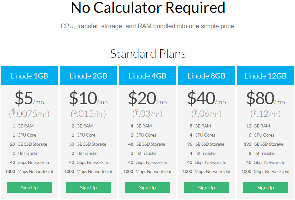Image resolution: width=295 pixels, height=200 pixels.
Task: Click the $80/mo price
Action: tap(265, 99)
